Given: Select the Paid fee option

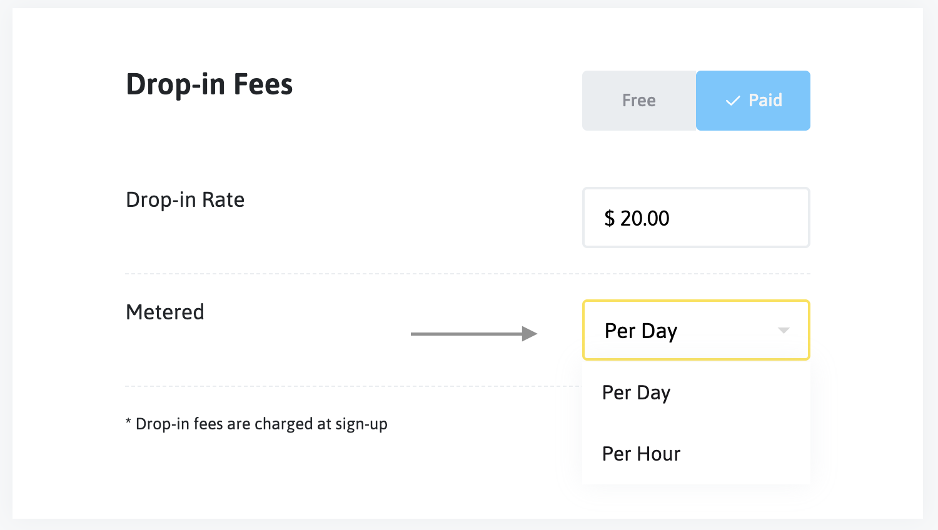Looking at the screenshot, I should (753, 101).
